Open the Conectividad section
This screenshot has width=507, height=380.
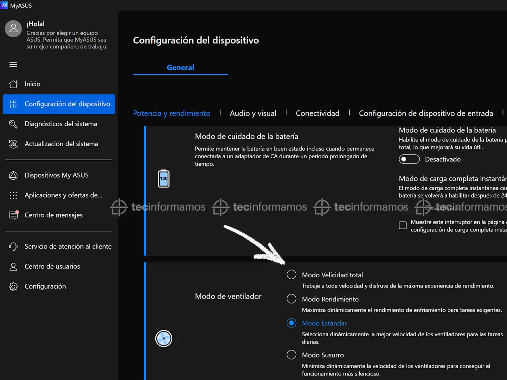pyautogui.click(x=318, y=113)
